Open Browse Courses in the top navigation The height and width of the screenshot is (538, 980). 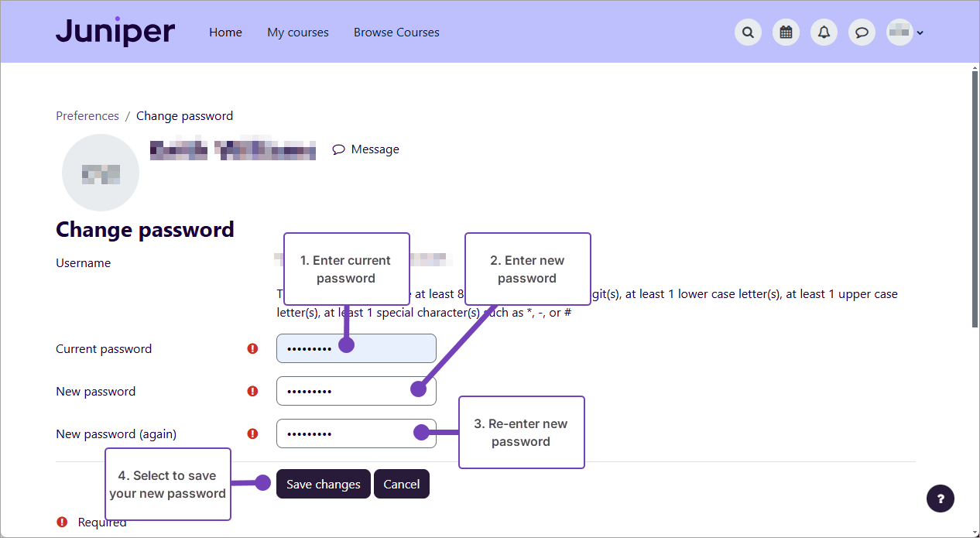396,33
